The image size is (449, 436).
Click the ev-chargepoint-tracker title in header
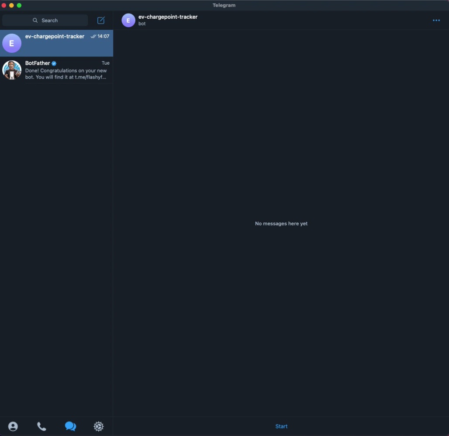pyautogui.click(x=168, y=17)
